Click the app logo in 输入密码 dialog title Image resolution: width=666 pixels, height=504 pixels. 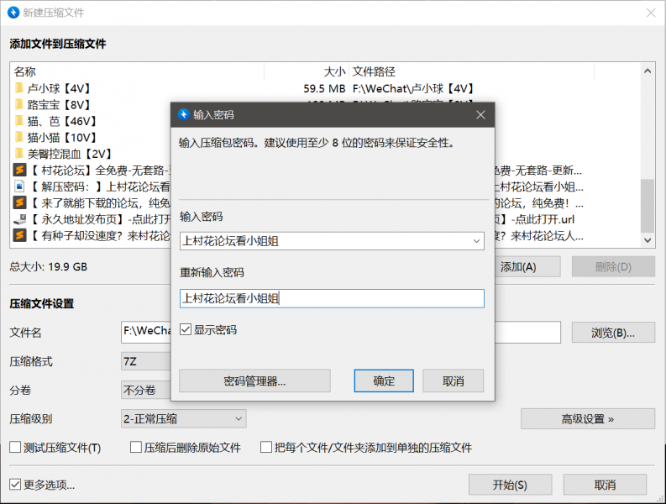click(183, 114)
